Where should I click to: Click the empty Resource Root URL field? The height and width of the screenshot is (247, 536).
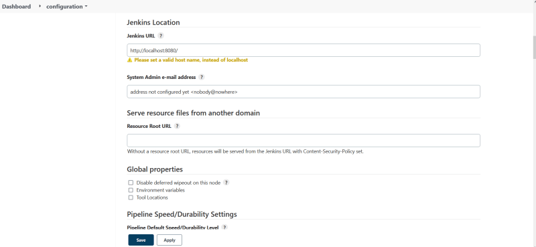click(x=304, y=141)
